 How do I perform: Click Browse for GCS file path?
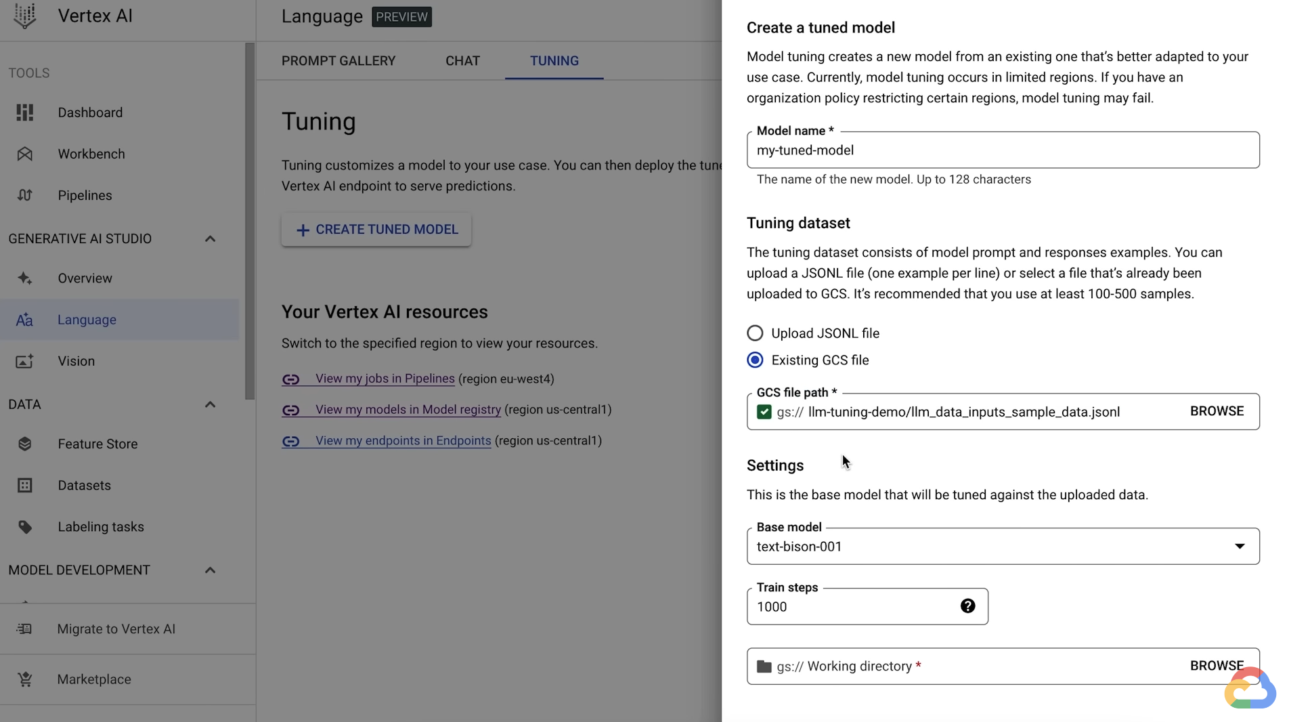(x=1217, y=411)
